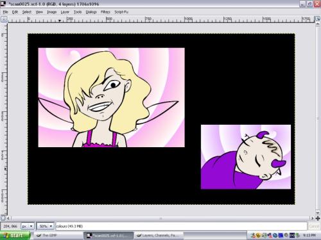
Task: Click the navigation cross icon at bottom right
Action: [318, 218]
